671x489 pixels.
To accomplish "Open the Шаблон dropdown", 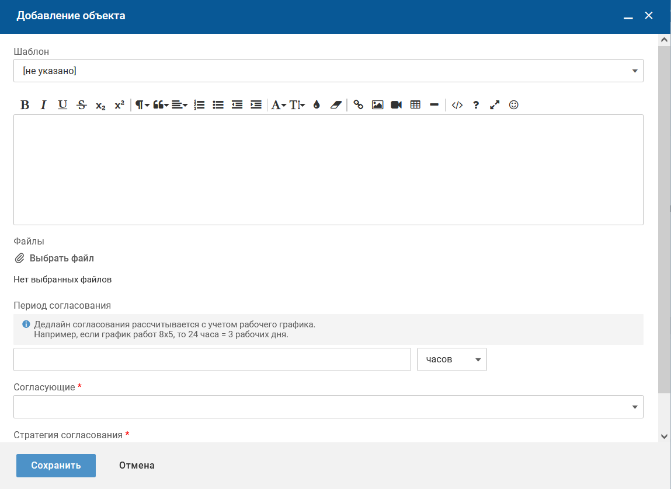I will coord(328,71).
